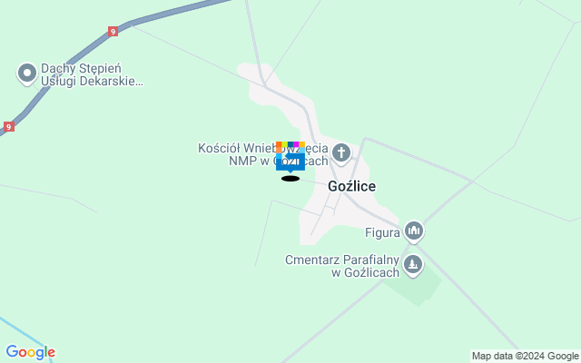This screenshot has width=581, height=363.
Task: Click the blue highway 9 road line
Action: [74, 61]
